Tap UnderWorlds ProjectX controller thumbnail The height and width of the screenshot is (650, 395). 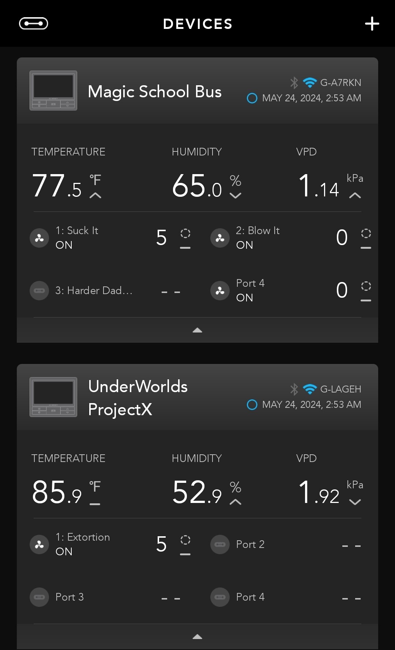pos(53,397)
